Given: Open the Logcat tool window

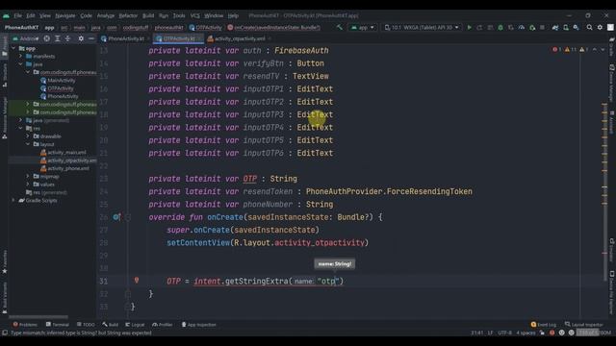Looking at the screenshot, I should 135,325.
